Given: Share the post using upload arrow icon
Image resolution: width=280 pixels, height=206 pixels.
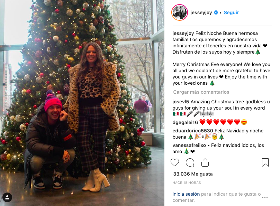Looking at the screenshot, I should (205, 162).
